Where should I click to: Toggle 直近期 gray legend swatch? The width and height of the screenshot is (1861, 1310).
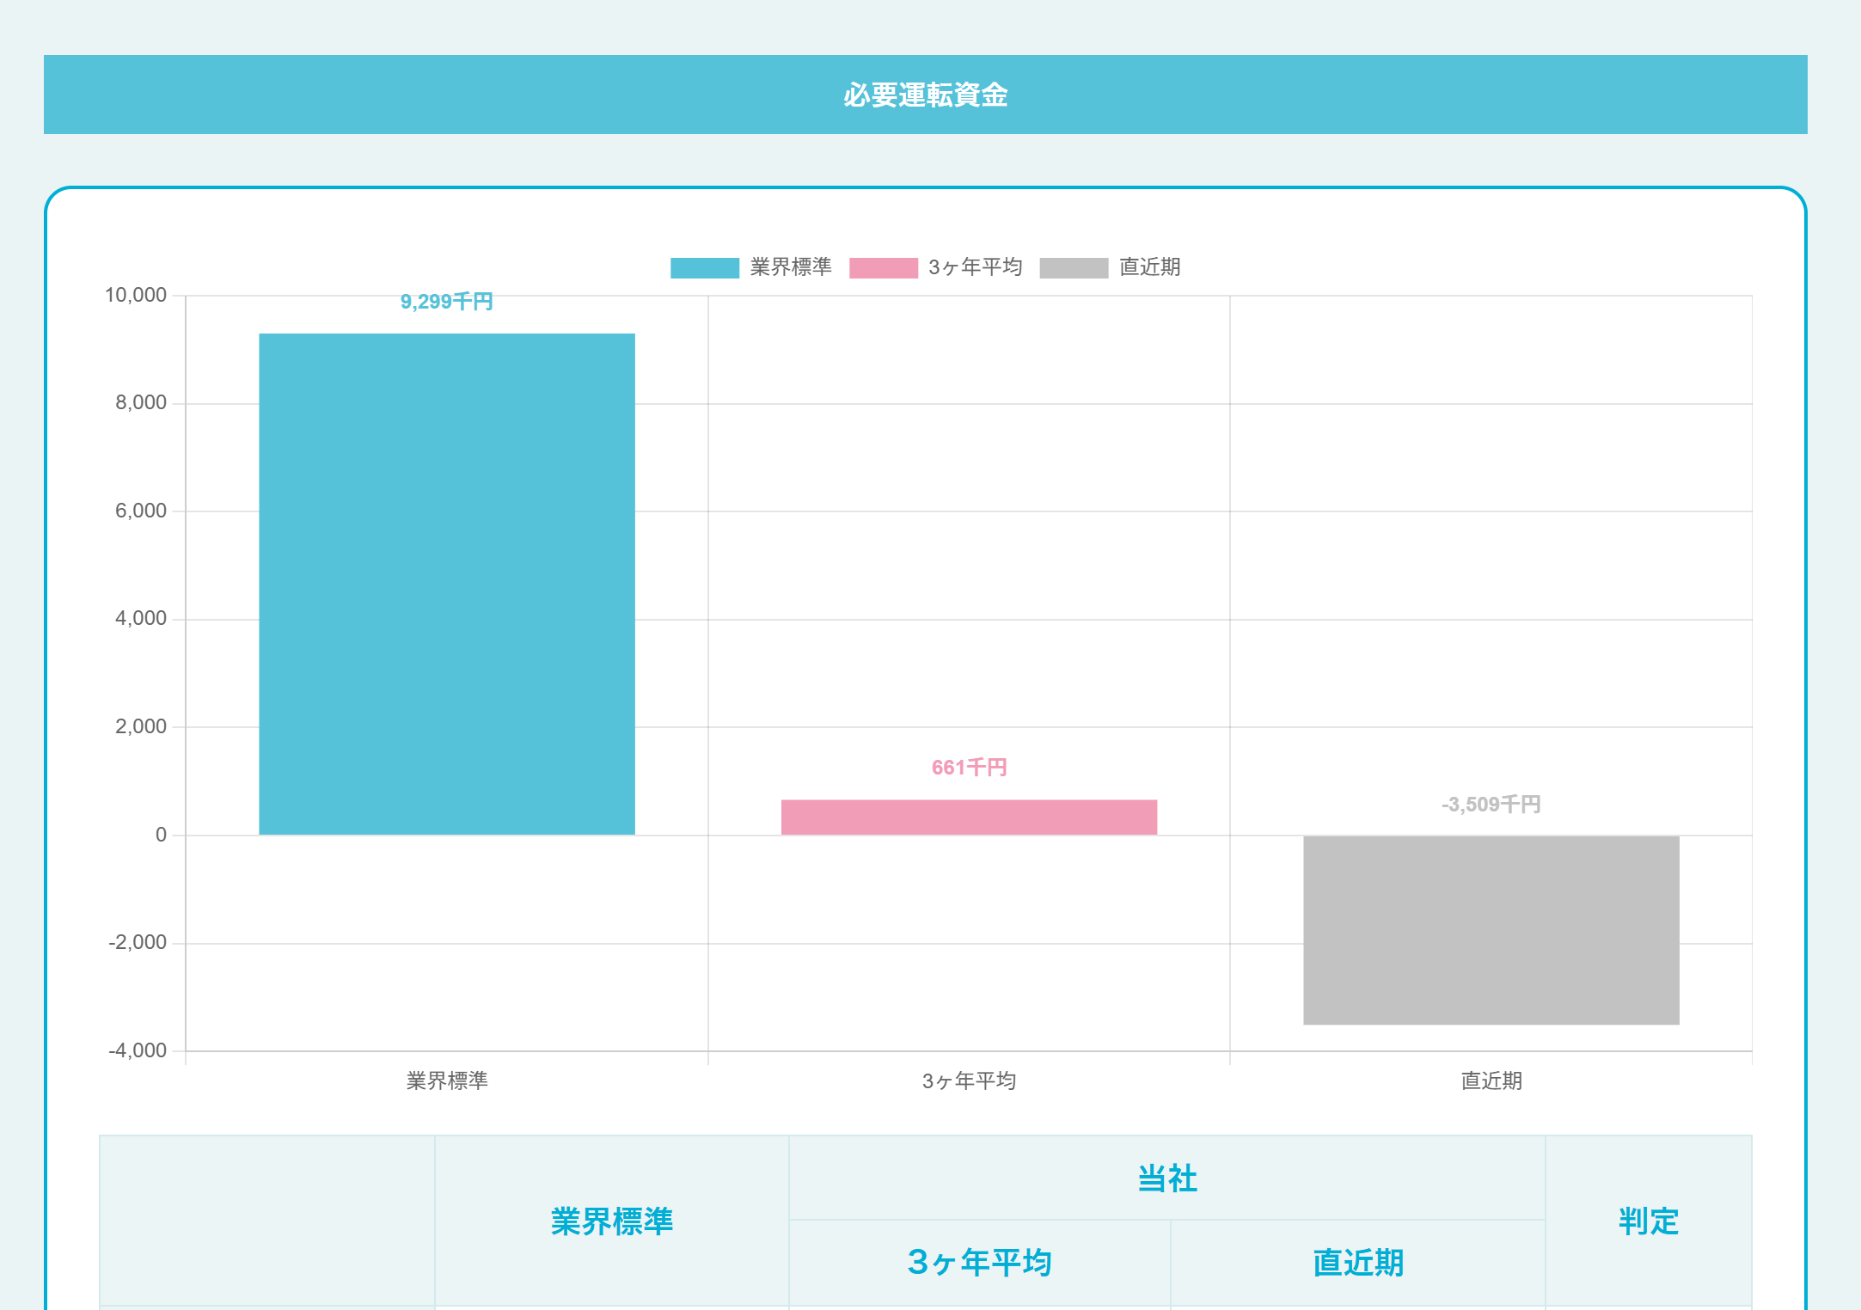tap(1073, 268)
